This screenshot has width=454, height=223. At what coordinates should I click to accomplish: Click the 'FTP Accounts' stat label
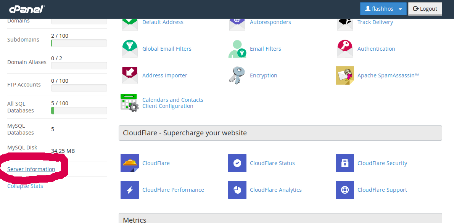point(24,85)
